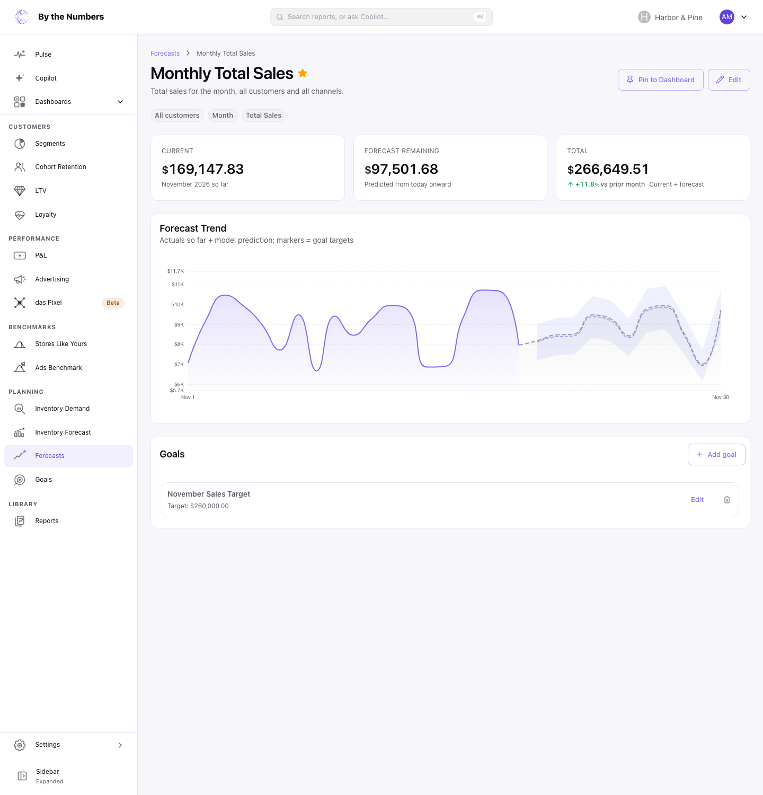Click Pin to Dashboard button
This screenshot has width=763, height=795.
tap(661, 79)
